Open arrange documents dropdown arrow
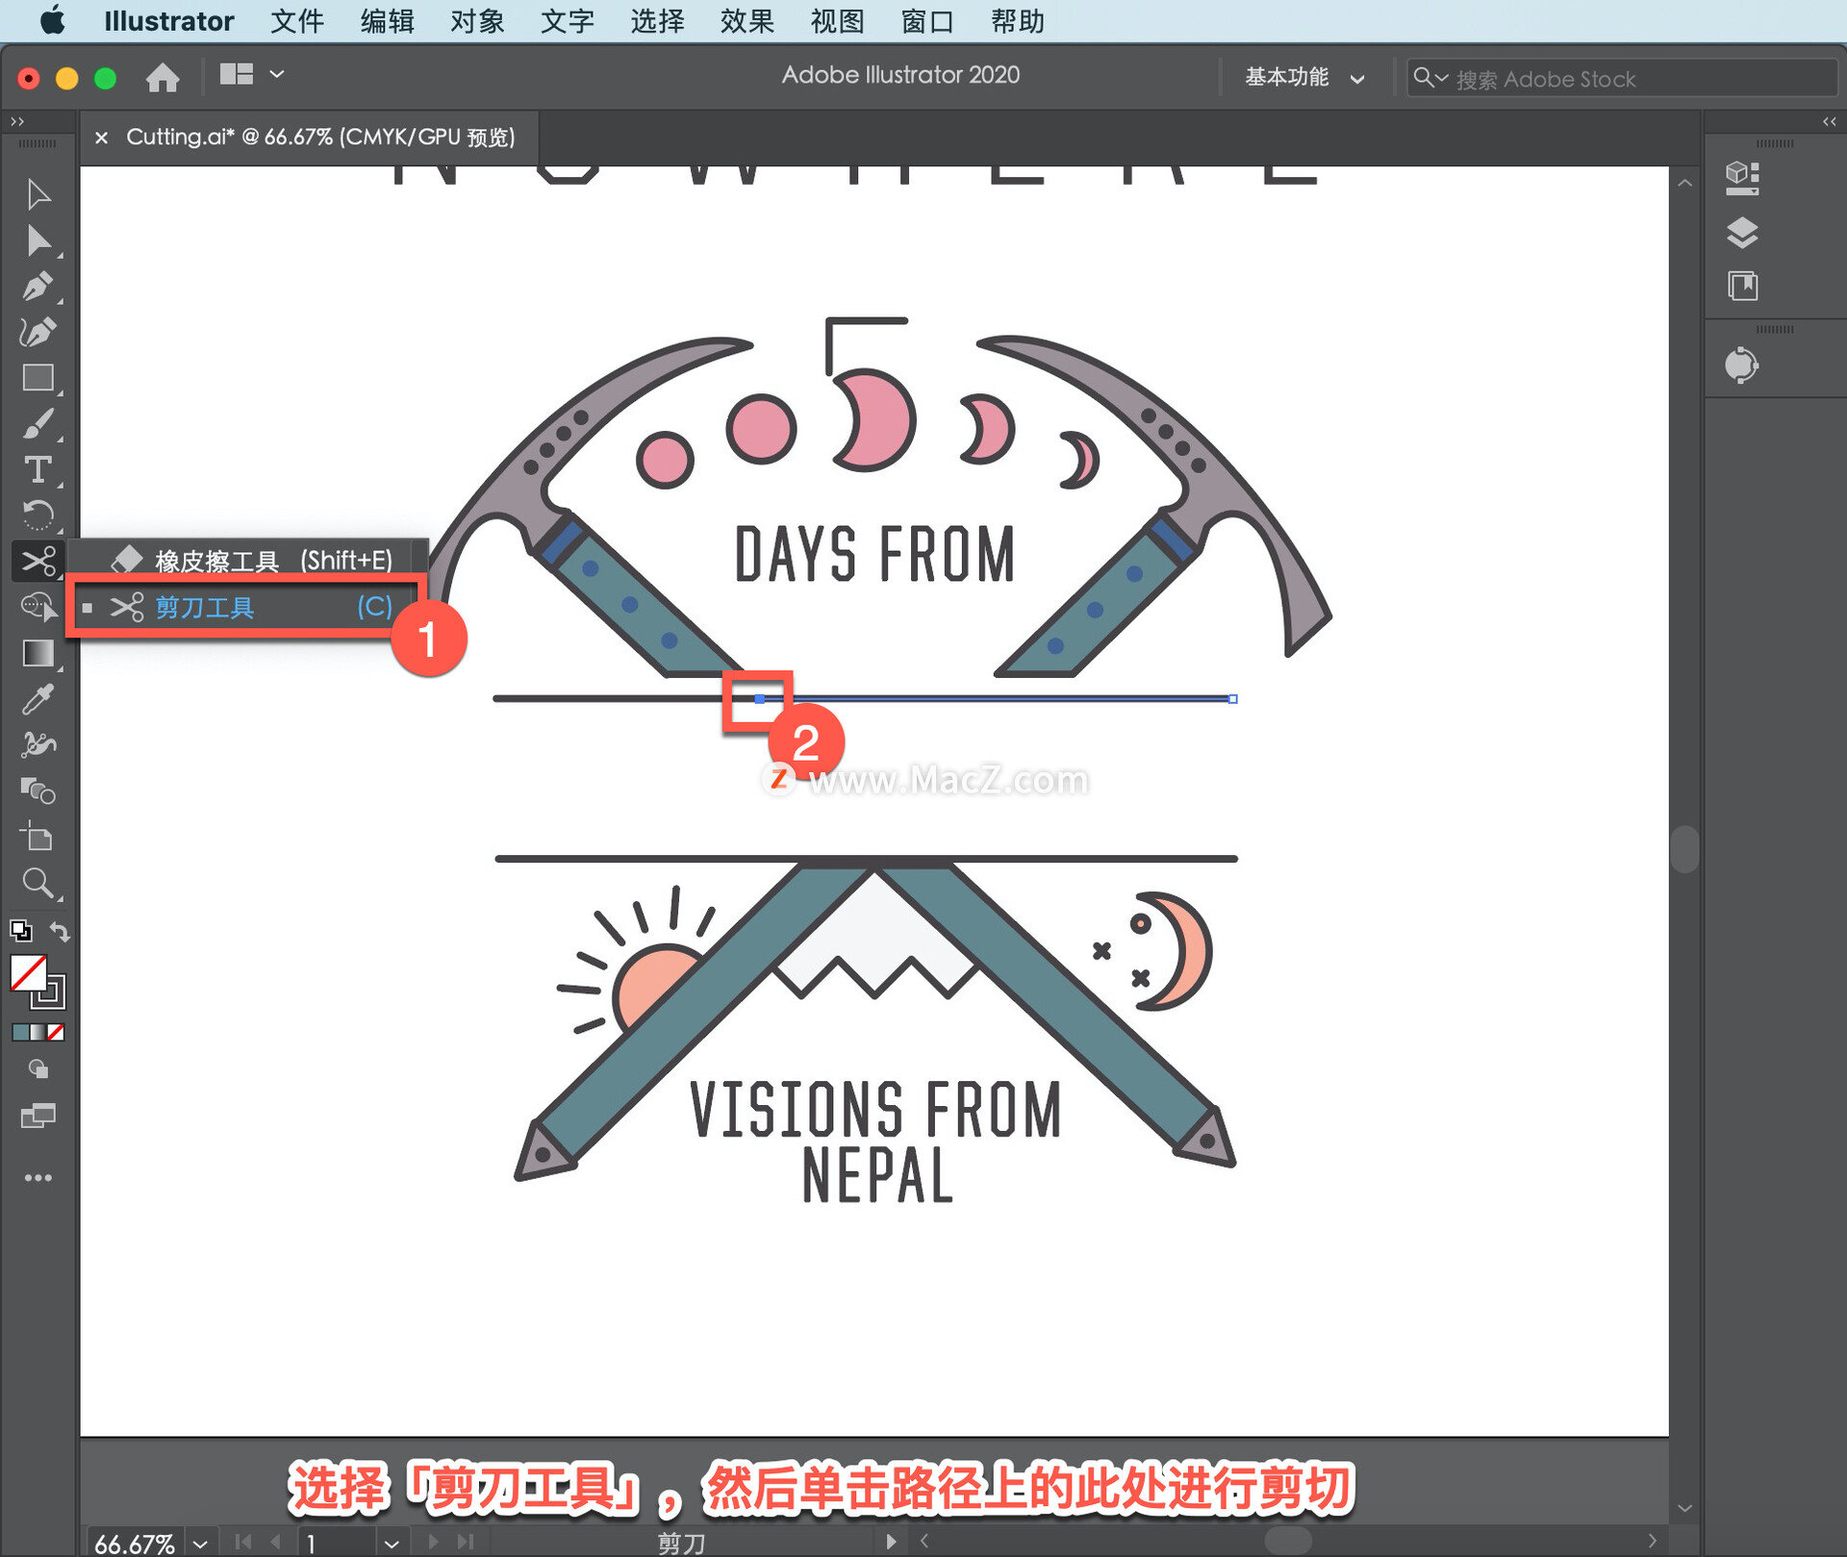 277,74
